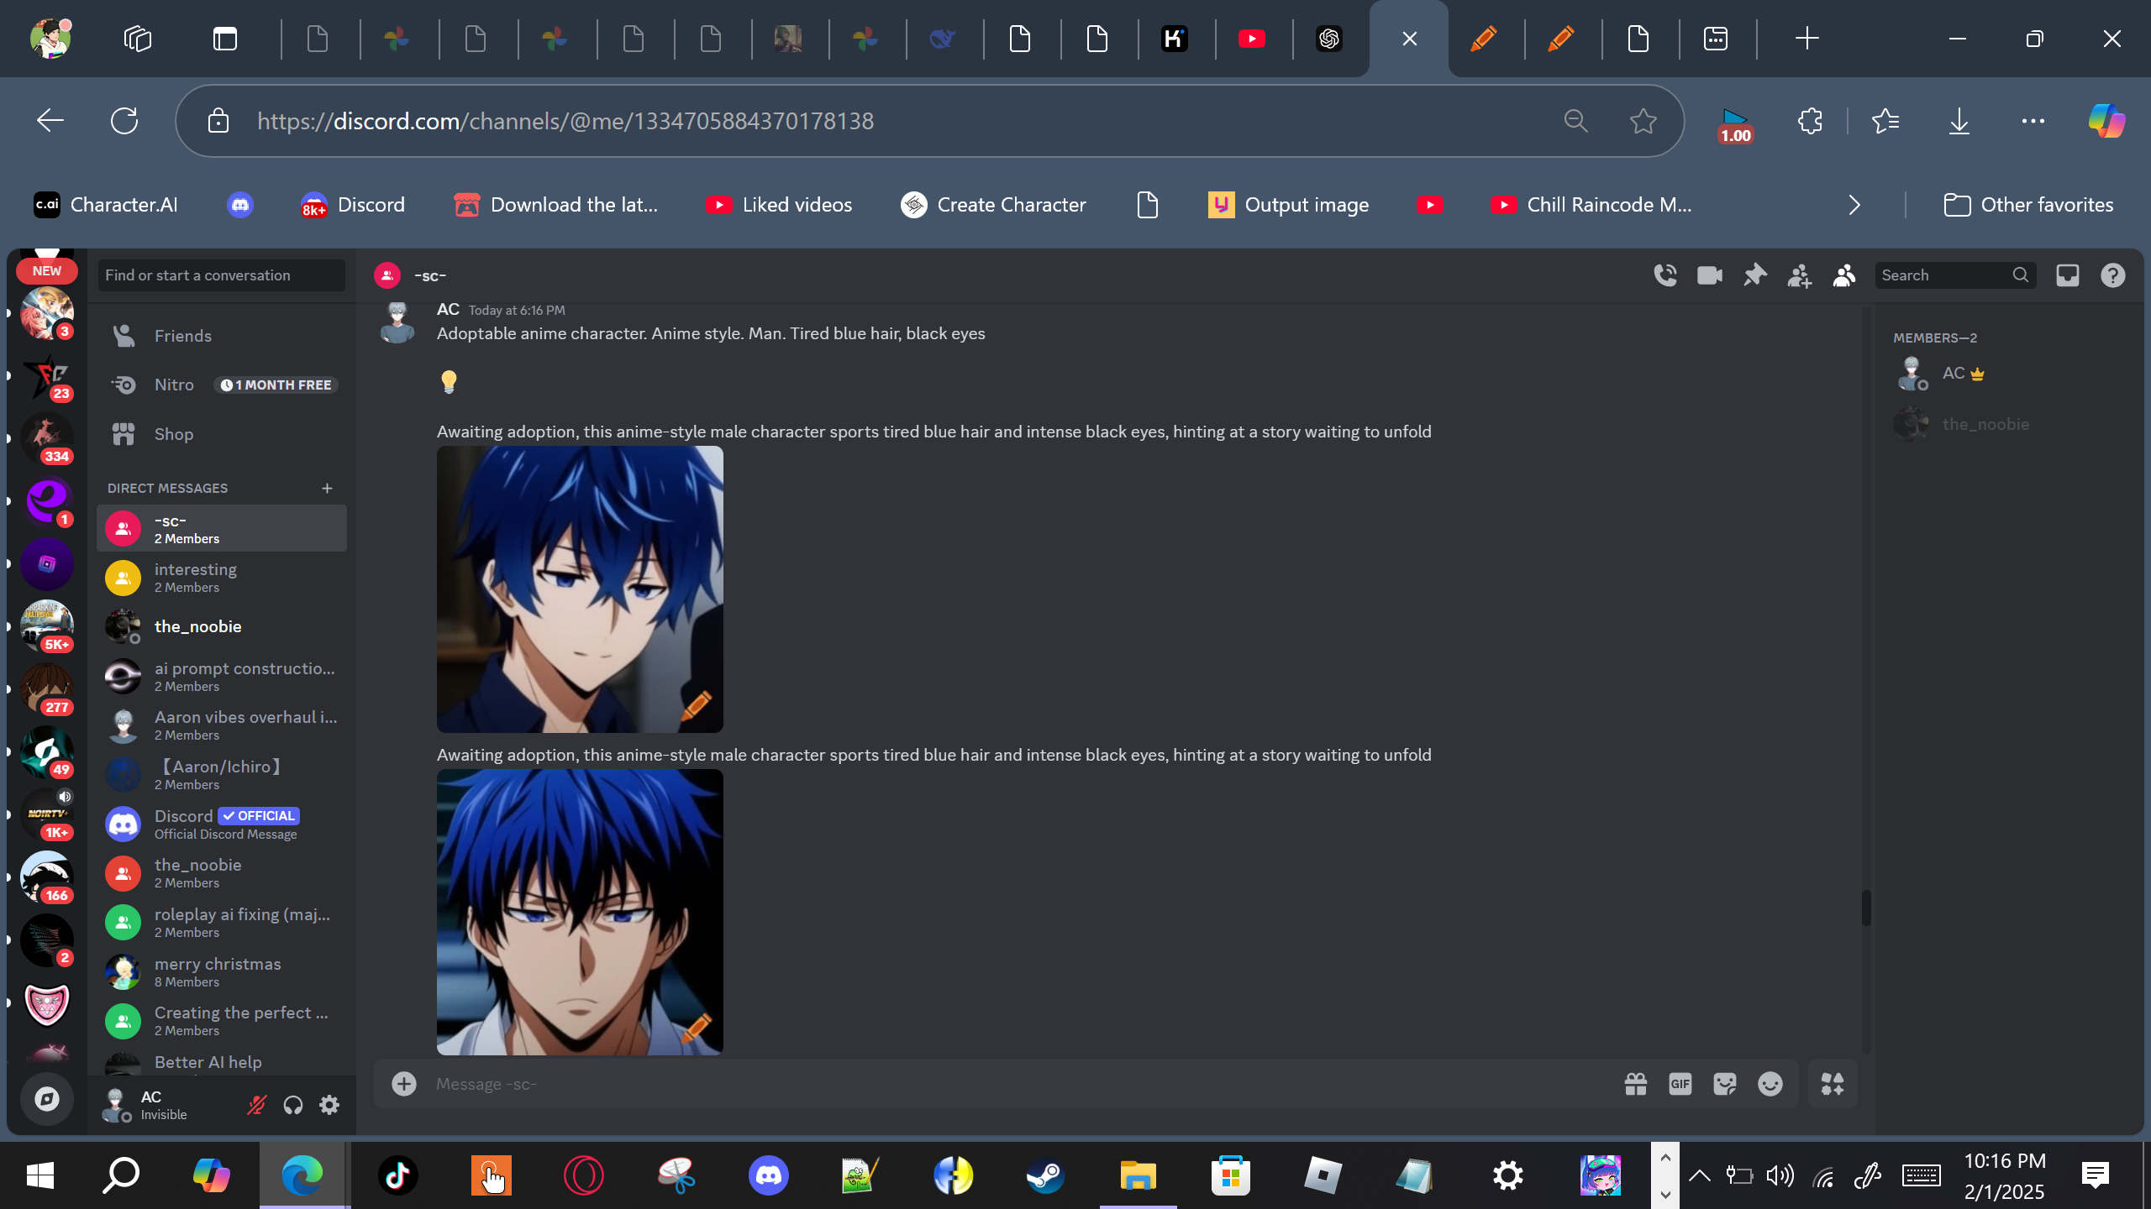The image size is (2151, 1209).
Task: Open pinned messages
Action: point(1754,275)
